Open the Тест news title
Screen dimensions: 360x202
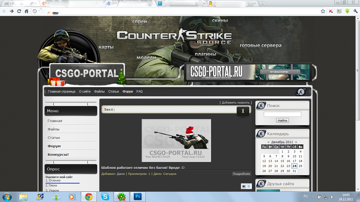pos(108,110)
